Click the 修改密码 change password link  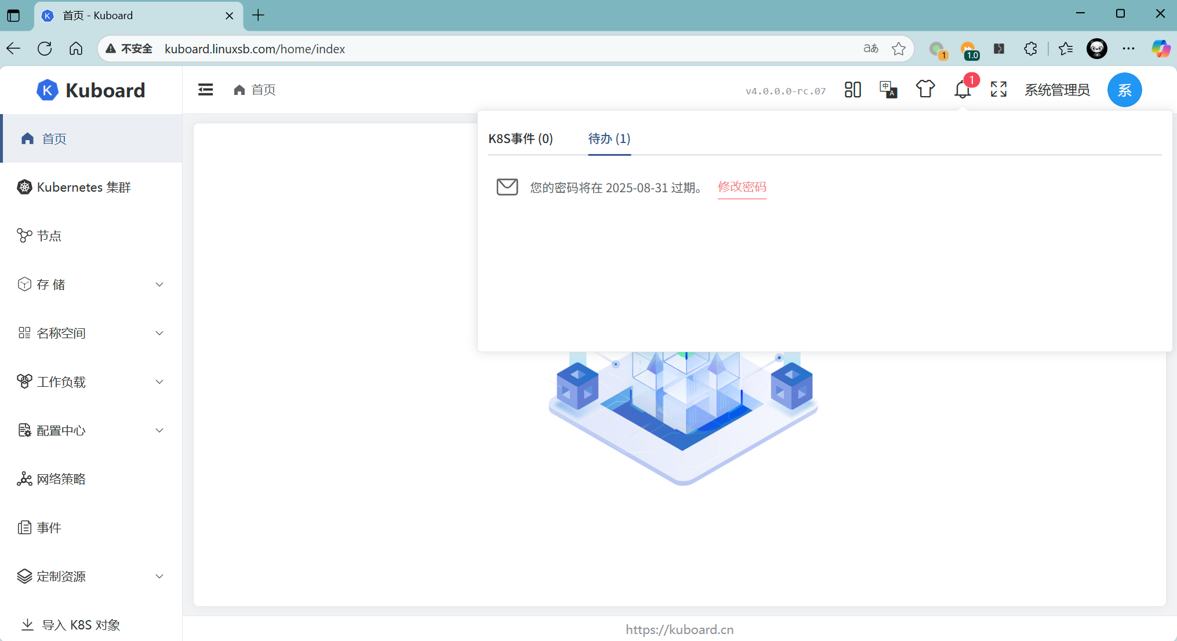pos(742,187)
